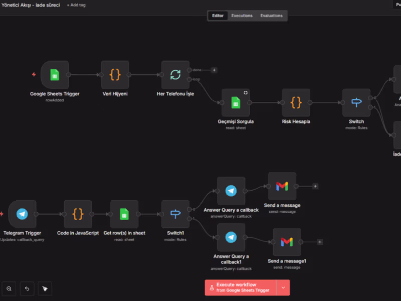Select the Telegram Trigger node
This screenshot has width=401, height=301.
[22, 213]
